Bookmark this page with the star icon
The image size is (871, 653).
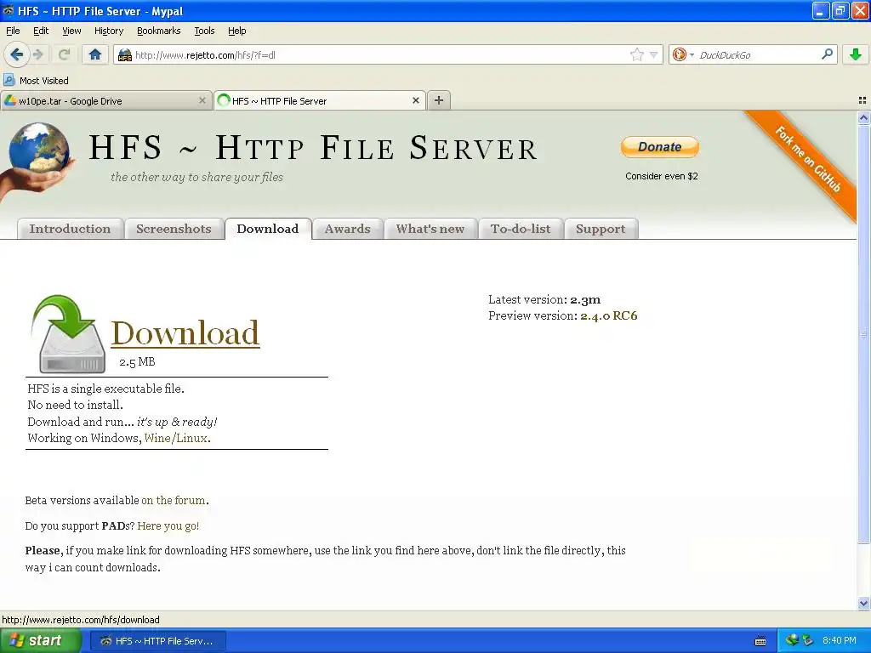(x=636, y=54)
